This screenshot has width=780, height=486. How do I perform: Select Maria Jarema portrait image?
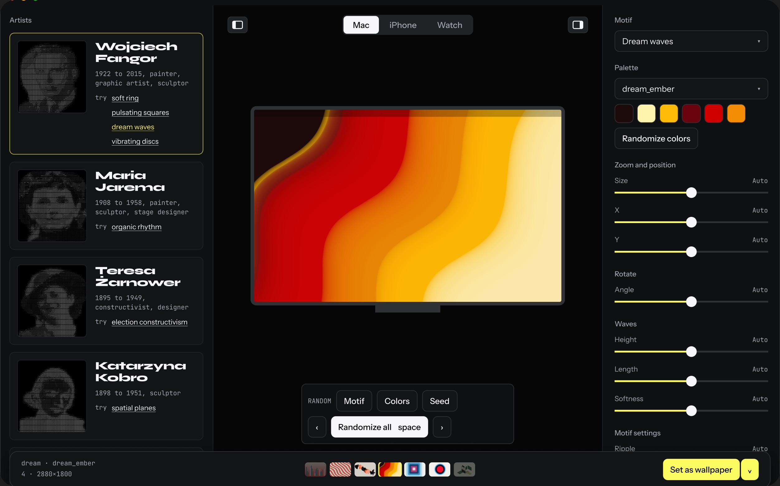pos(52,205)
